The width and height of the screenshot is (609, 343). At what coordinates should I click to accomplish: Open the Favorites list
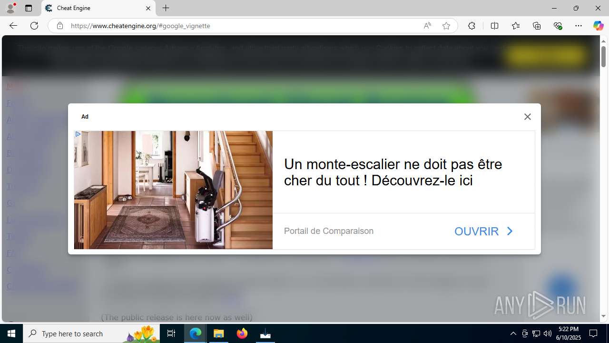(516, 26)
